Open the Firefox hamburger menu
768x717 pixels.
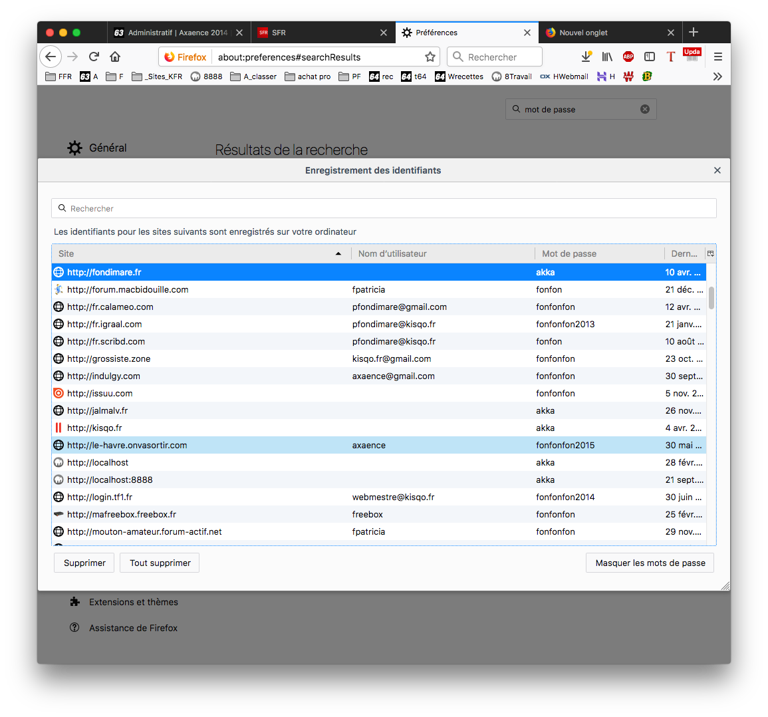coord(718,57)
